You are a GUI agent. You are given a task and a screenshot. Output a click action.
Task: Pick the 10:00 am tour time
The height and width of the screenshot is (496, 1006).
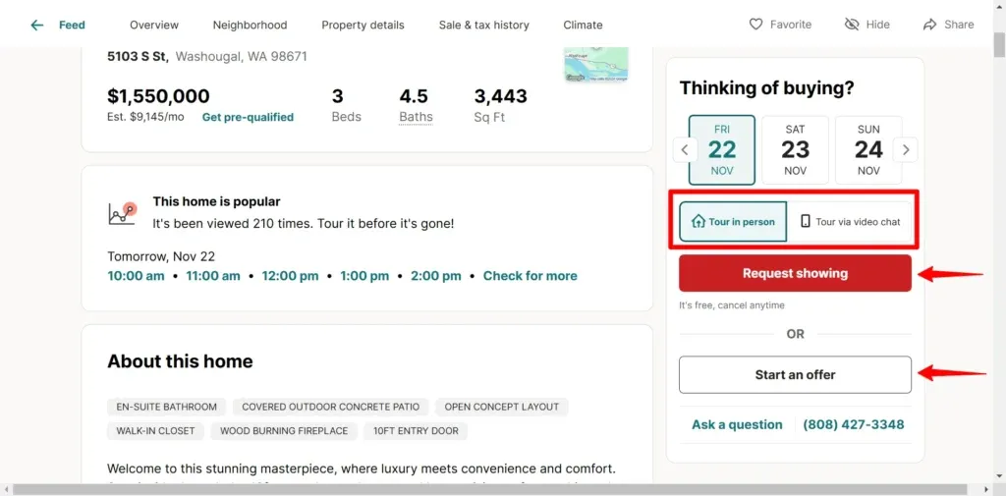(136, 276)
